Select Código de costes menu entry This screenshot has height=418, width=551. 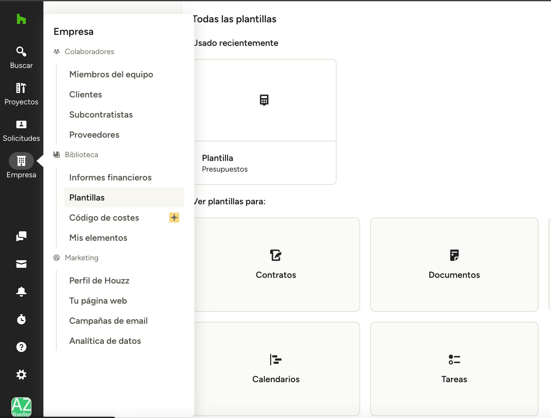click(104, 218)
